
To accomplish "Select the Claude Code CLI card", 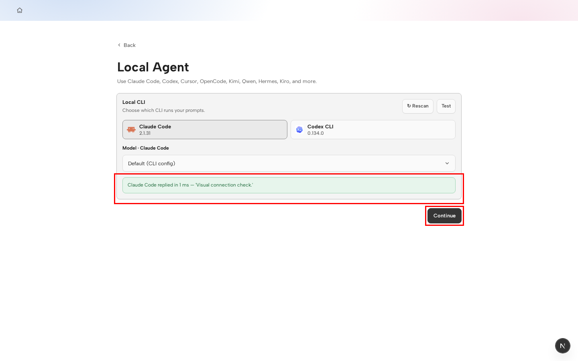I will point(205,130).
